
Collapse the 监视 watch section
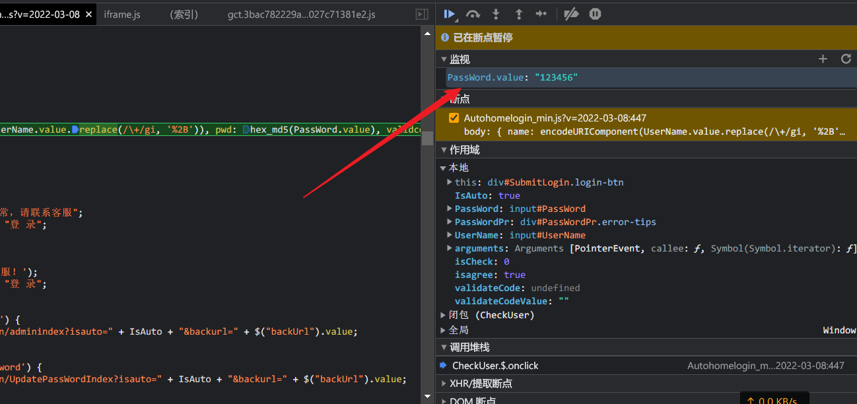[444, 59]
